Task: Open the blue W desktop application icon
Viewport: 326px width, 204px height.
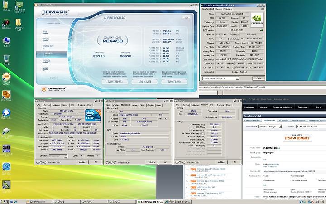Action: point(6,168)
